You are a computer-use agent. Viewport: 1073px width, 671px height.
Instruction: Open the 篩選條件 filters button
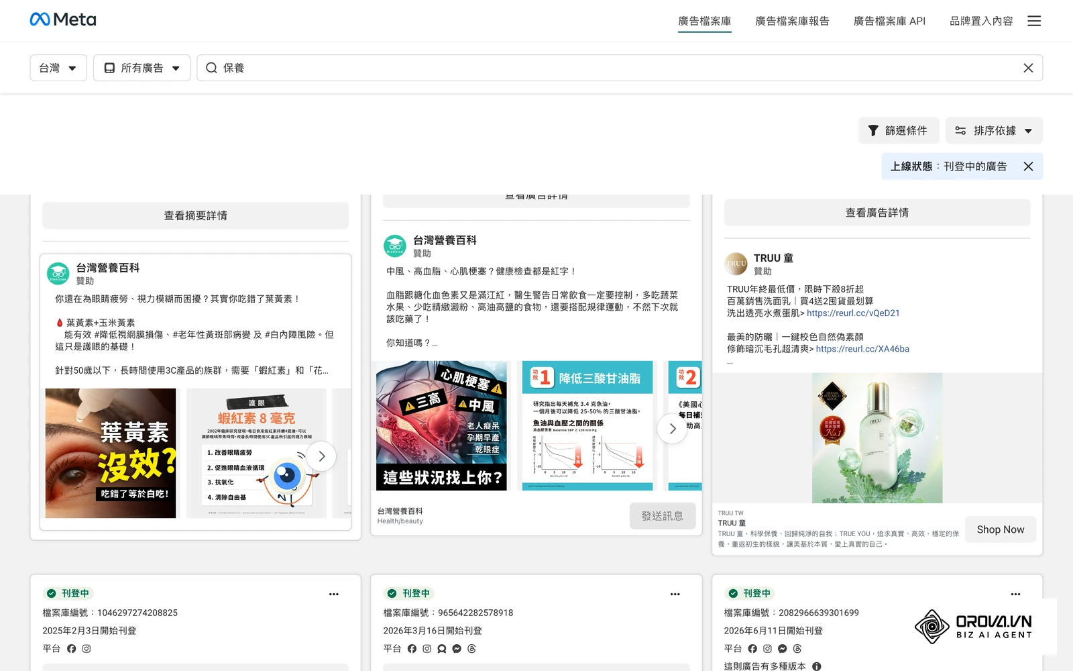coord(898,130)
